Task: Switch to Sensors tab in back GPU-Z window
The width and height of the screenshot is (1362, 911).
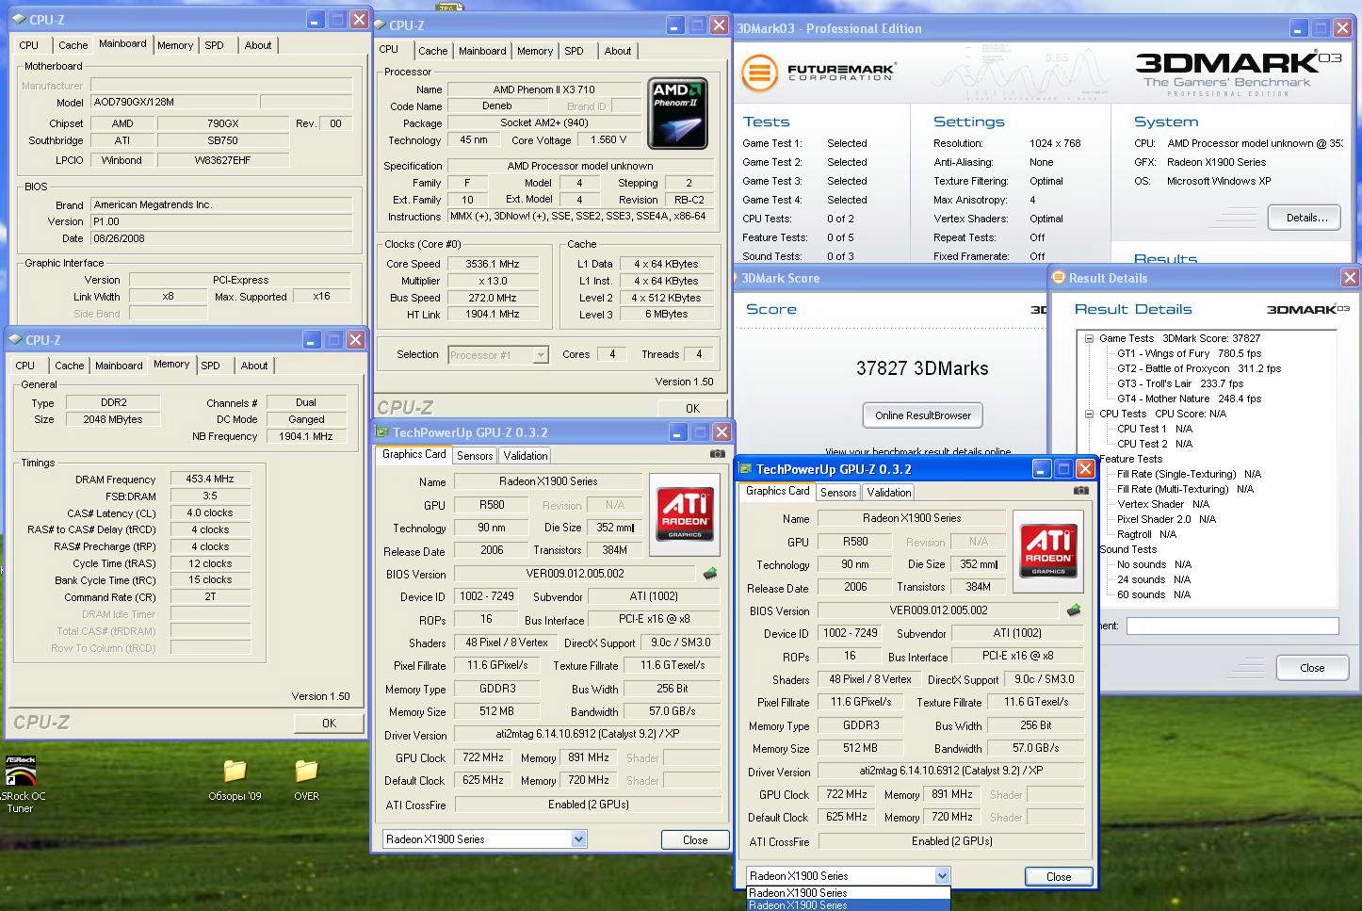Action: coord(475,456)
